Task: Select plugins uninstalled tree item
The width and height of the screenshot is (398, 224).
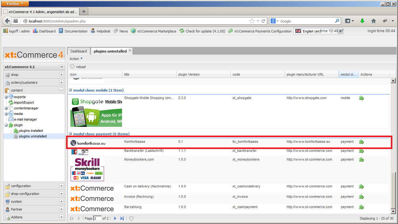Action: [33, 136]
